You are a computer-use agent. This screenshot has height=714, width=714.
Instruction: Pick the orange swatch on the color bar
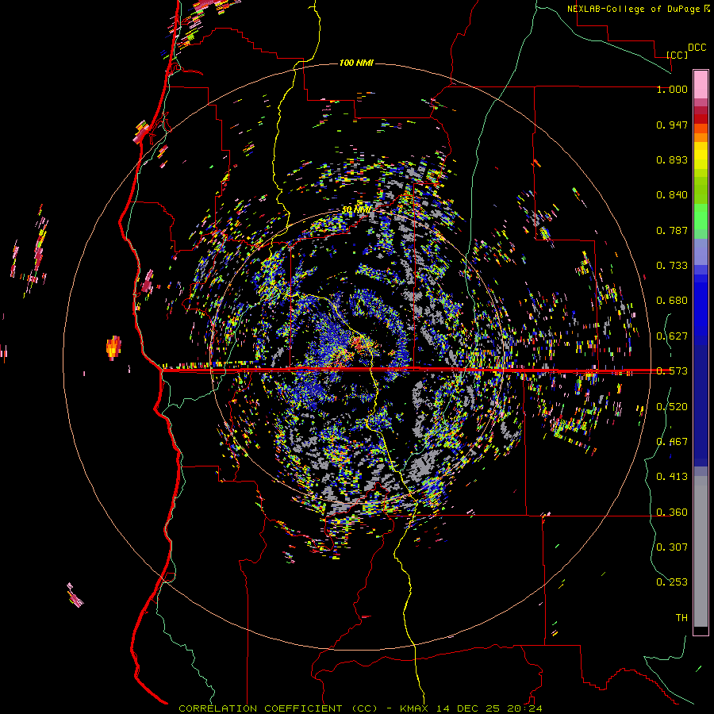(x=701, y=137)
